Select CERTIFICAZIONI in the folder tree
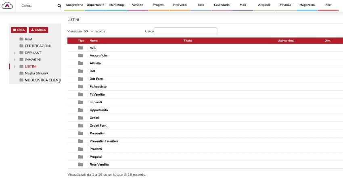This screenshot has width=343, height=194. click(x=38, y=46)
